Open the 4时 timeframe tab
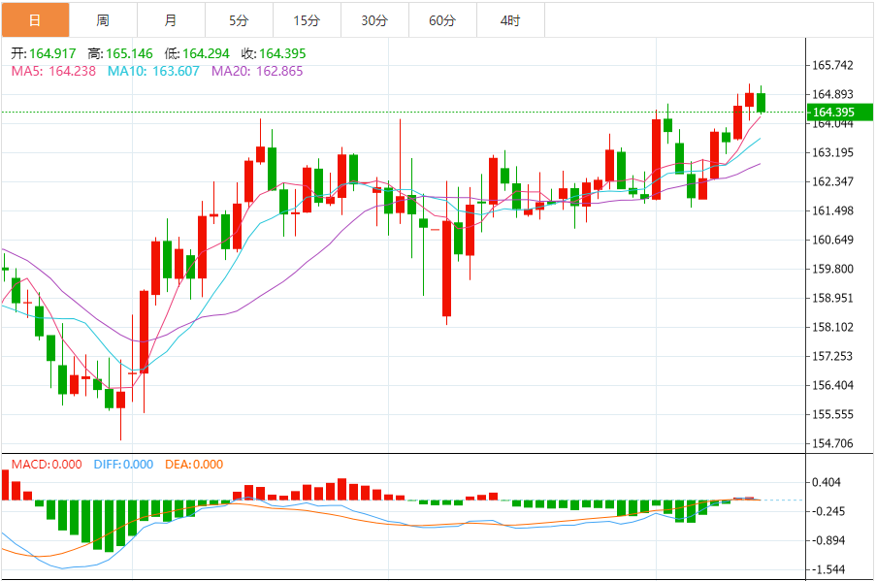This screenshot has height=581, width=876. (x=510, y=20)
